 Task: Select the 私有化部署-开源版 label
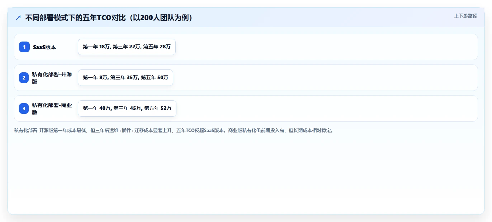[x=52, y=78]
